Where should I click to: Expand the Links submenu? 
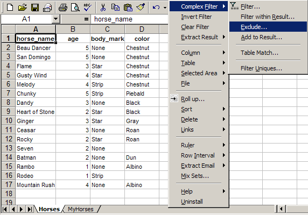[x=199, y=130]
